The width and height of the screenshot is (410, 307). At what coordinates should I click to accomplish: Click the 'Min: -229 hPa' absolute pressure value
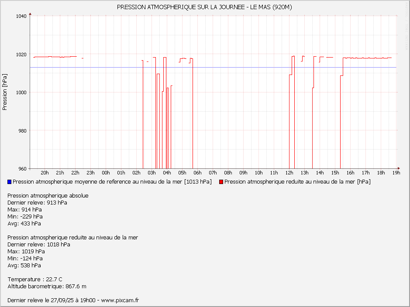[x=25, y=217]
